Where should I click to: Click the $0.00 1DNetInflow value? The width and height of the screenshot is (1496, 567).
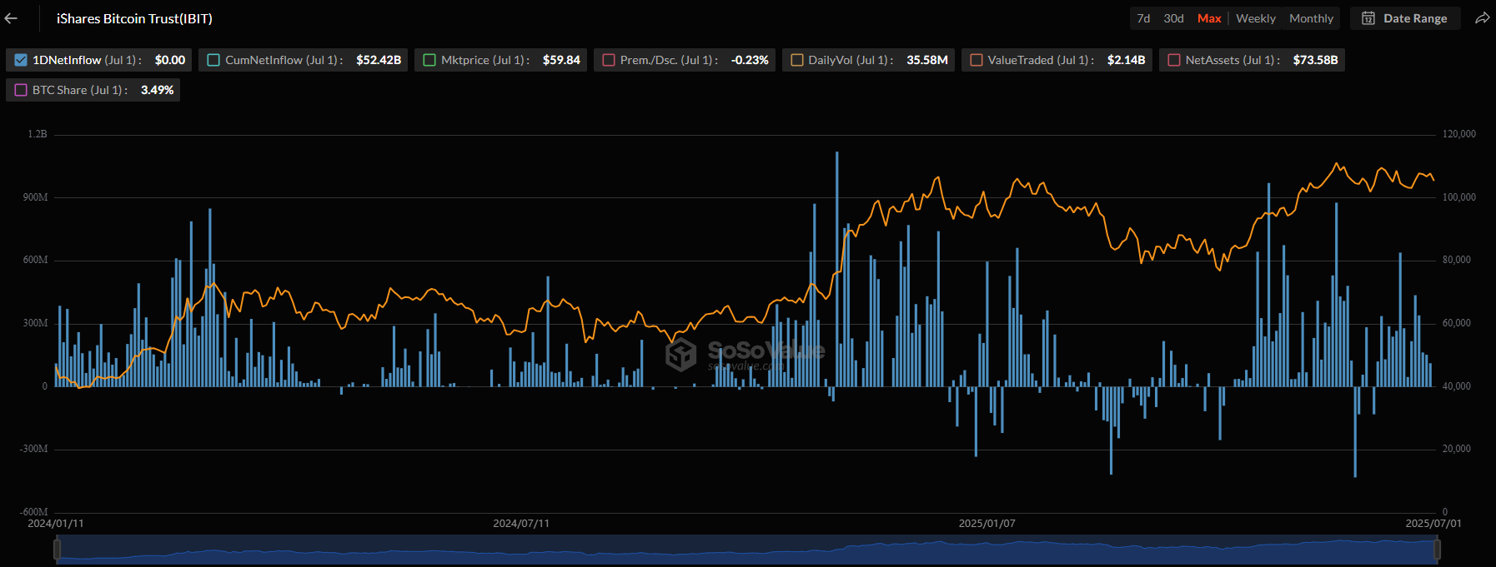coord(170,60)
